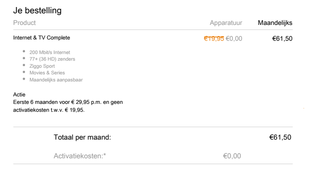Click the 'Actie' label
309x177 pixels.
[x=19, y=95]
